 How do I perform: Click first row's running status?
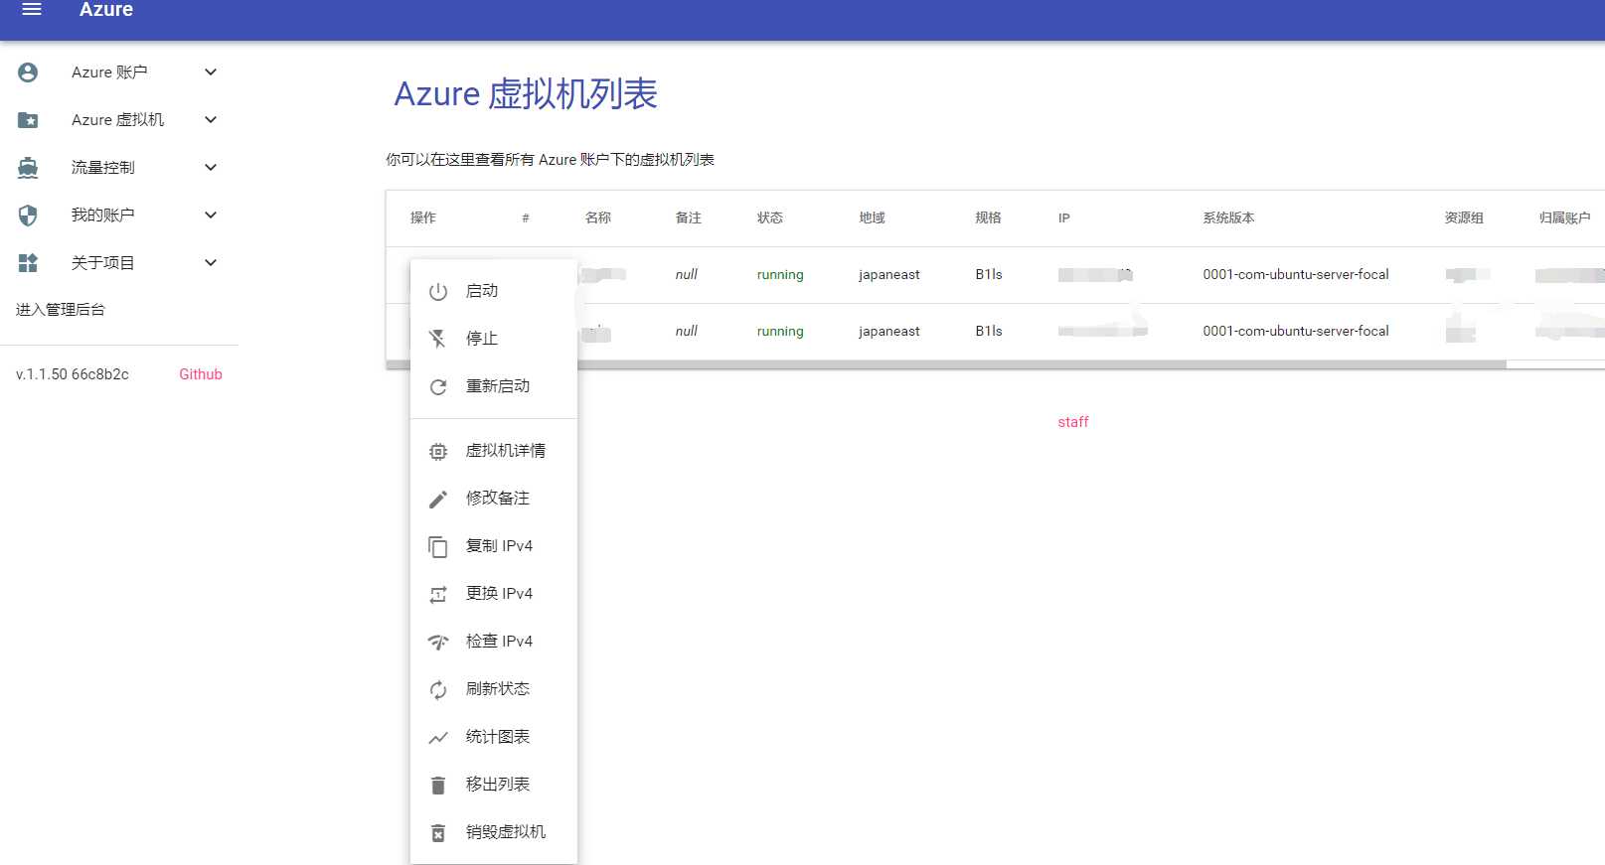point(780,275)
